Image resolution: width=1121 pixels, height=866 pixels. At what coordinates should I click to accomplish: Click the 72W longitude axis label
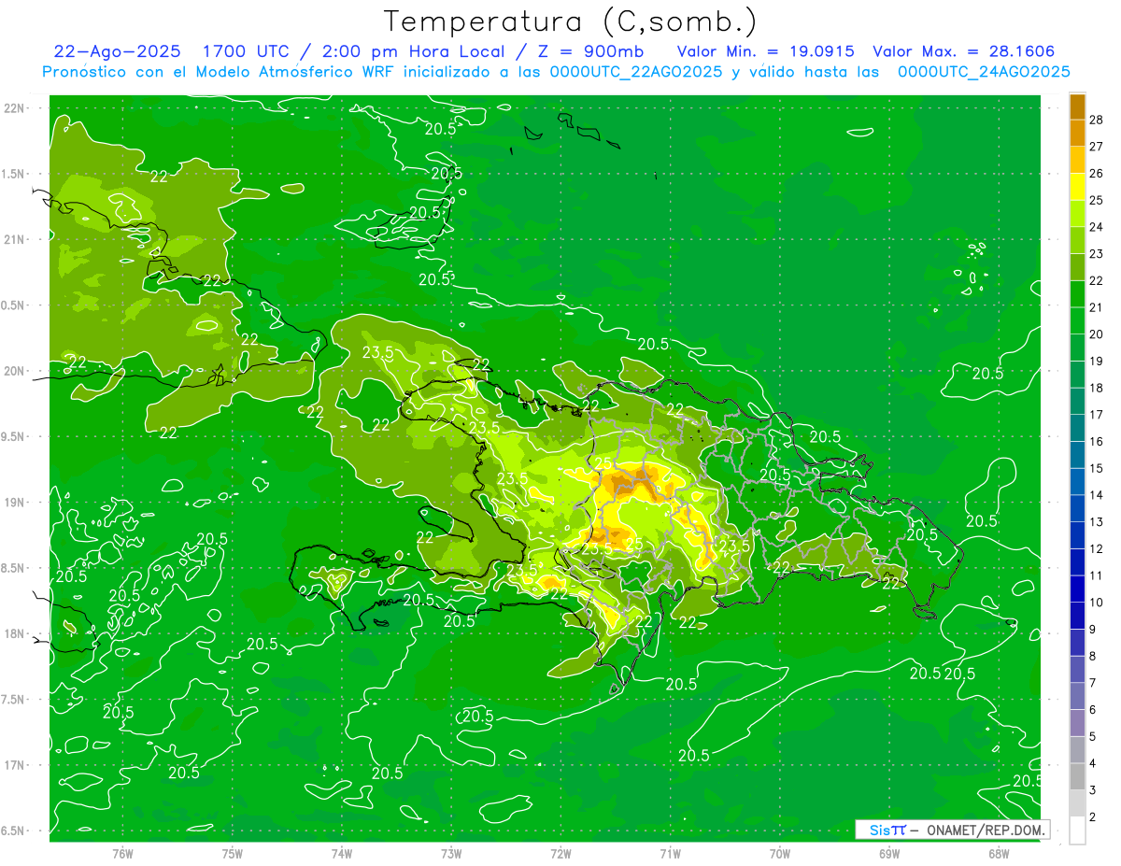560,854
